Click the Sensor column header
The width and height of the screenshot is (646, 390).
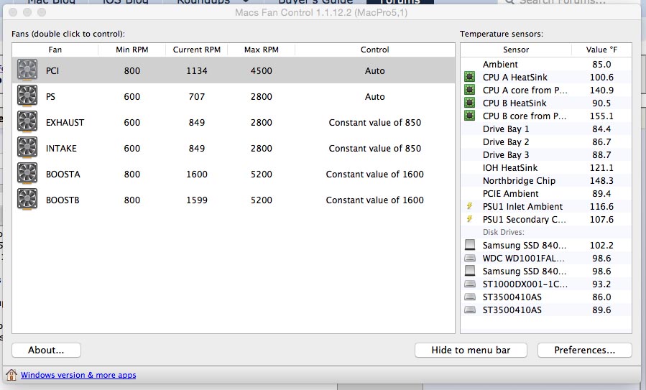tap(516, 50)
